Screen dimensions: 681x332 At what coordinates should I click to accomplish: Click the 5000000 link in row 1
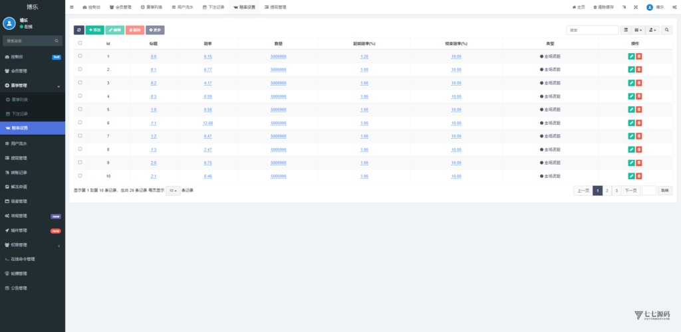click(x=278, y=56)
